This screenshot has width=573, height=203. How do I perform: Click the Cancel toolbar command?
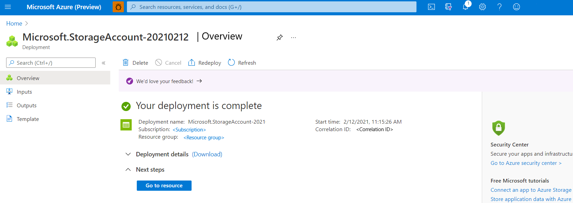(x=168, y=63)
